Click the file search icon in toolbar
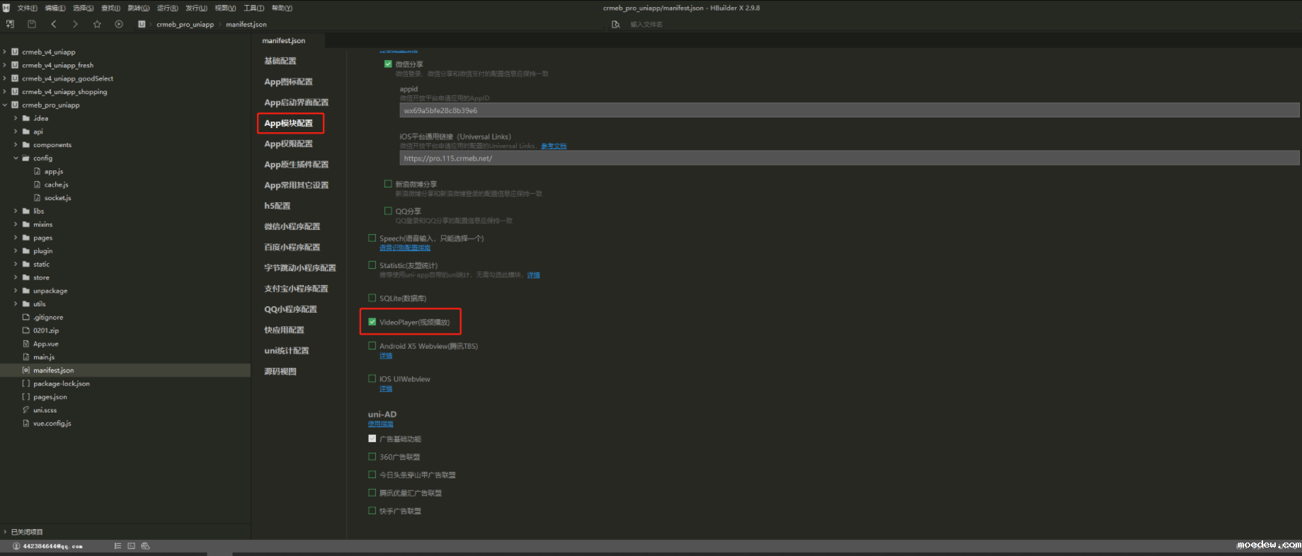This screenshot has height=556, width=1302. (x=615, y=24)
